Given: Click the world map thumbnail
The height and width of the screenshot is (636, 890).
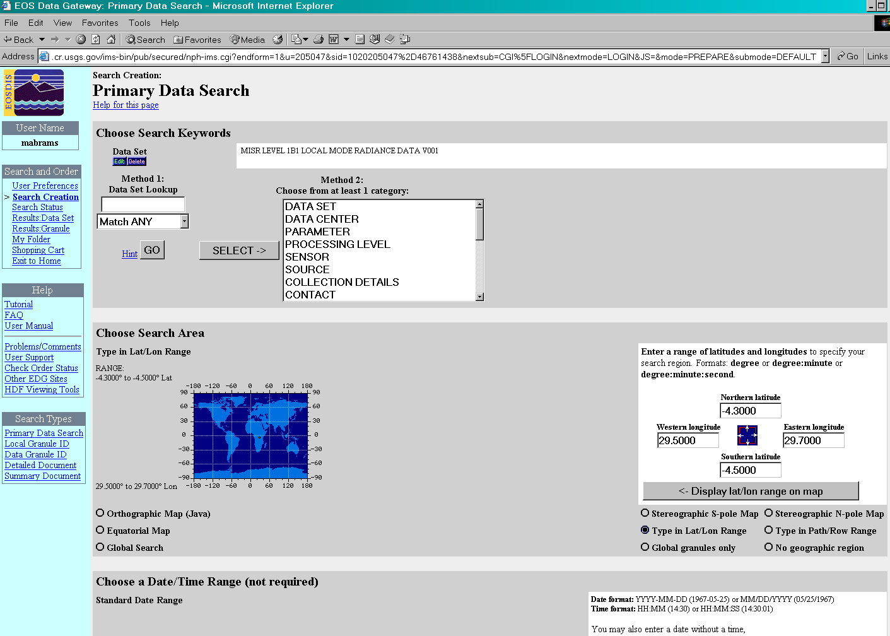Looking at the screenshot, I should (251, 435).
